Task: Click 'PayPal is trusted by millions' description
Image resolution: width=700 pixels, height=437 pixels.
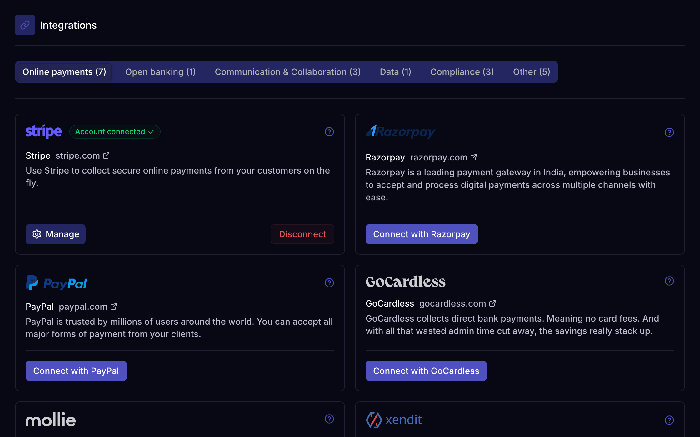Action: tap(179, 328)
